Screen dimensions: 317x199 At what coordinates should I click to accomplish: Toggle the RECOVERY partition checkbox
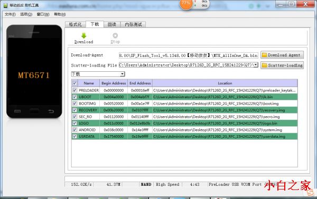click(74, 110)
